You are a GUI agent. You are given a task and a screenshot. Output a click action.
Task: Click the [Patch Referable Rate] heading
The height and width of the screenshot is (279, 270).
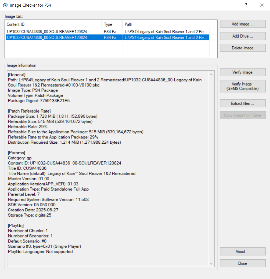[x=29, y=111]
